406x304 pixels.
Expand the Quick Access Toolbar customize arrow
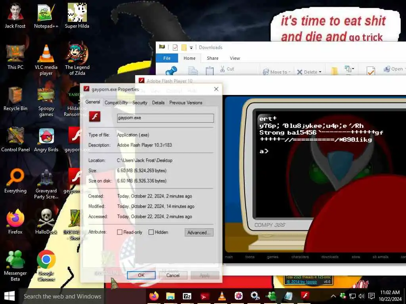[x=191, y=48]
